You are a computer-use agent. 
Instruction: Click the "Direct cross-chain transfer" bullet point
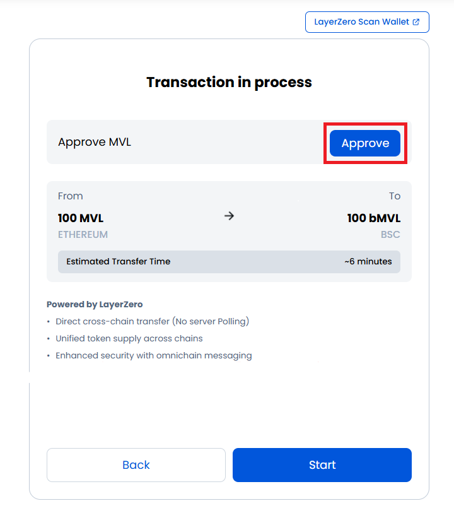(x=152, y=321)
